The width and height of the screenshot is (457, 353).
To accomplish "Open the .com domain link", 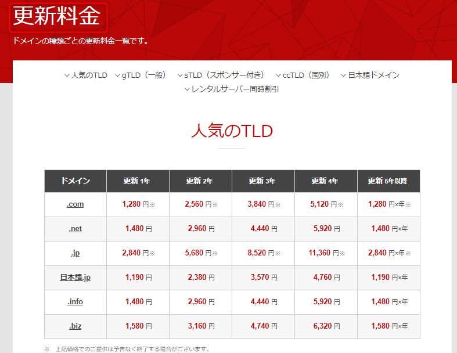I will click(x=75, y=204).
